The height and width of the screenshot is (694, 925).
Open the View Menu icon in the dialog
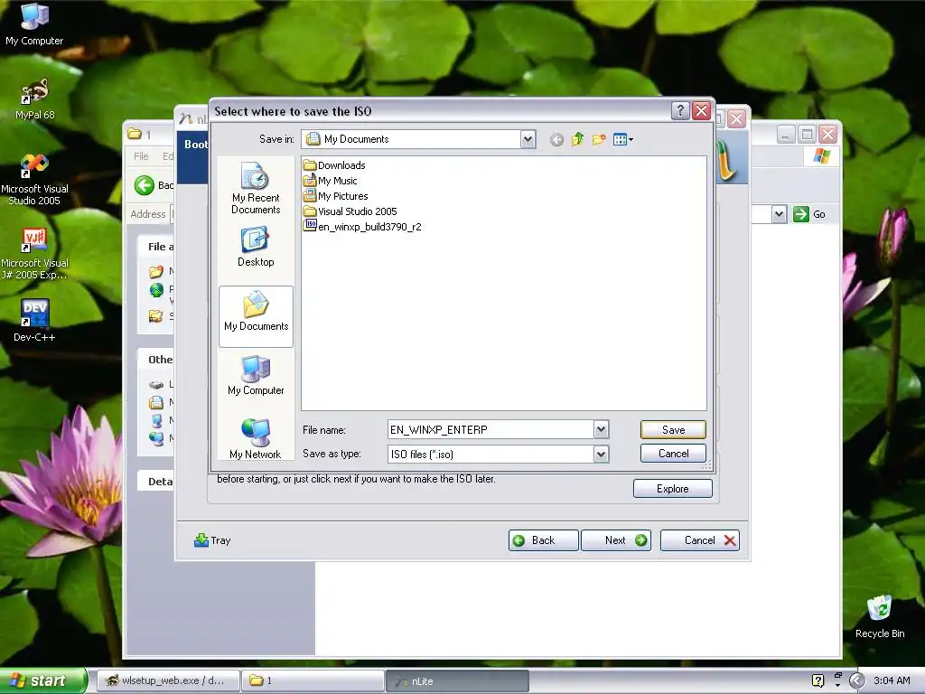(x=622, y=140)
